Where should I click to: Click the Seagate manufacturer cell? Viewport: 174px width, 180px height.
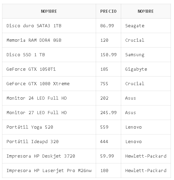click(x=146, y=26)
